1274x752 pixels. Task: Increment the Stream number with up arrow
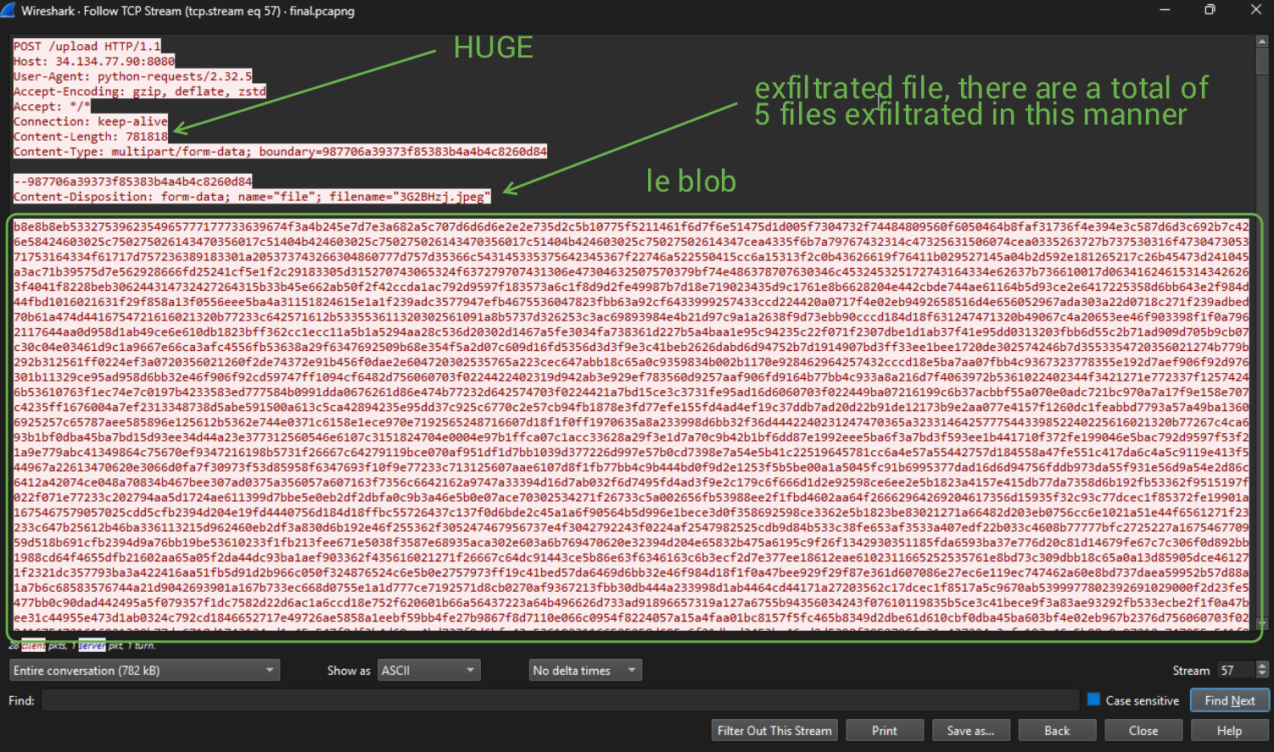click(1262, 666)
